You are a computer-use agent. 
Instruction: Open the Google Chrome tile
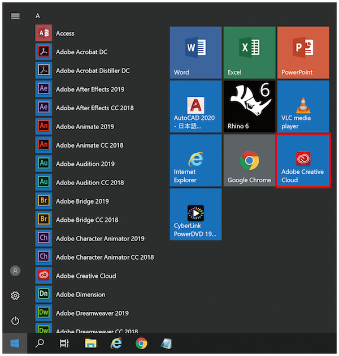coord(249,160)
